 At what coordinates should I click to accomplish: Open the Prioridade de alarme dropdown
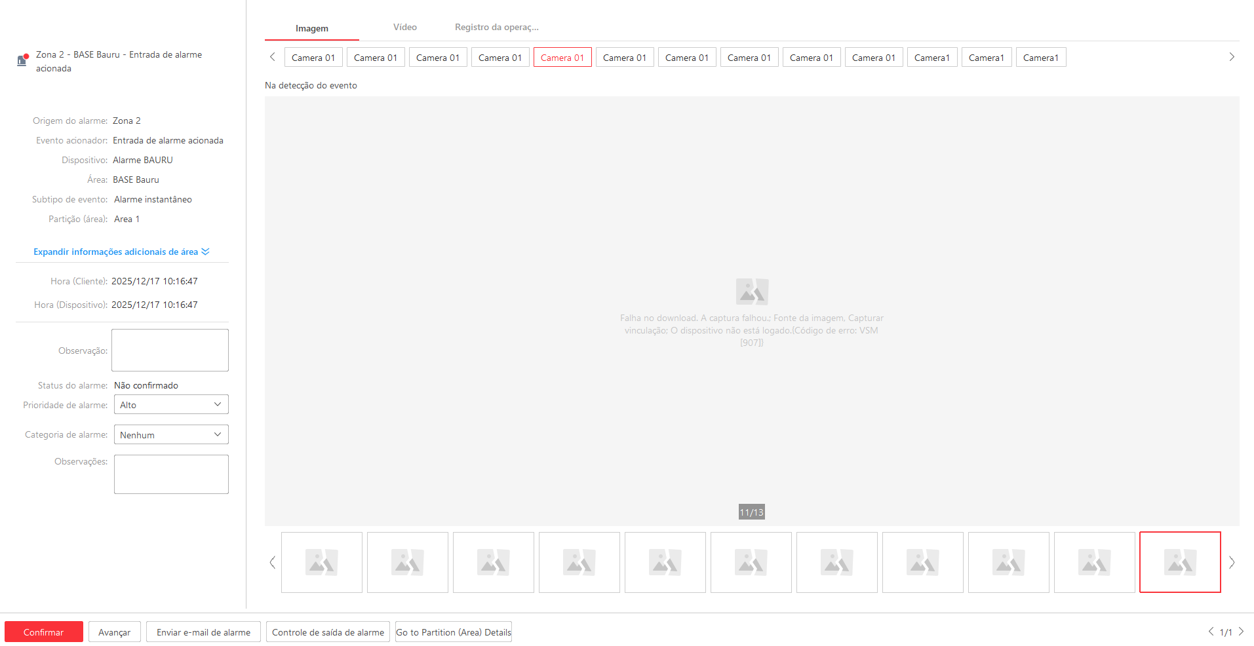(x=171, y=405)
